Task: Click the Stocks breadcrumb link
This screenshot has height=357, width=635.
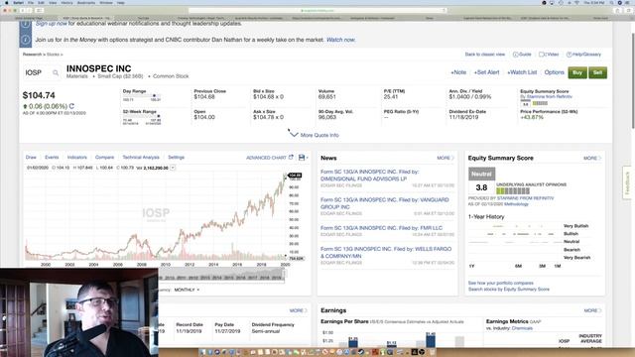Action: (53, 55)
